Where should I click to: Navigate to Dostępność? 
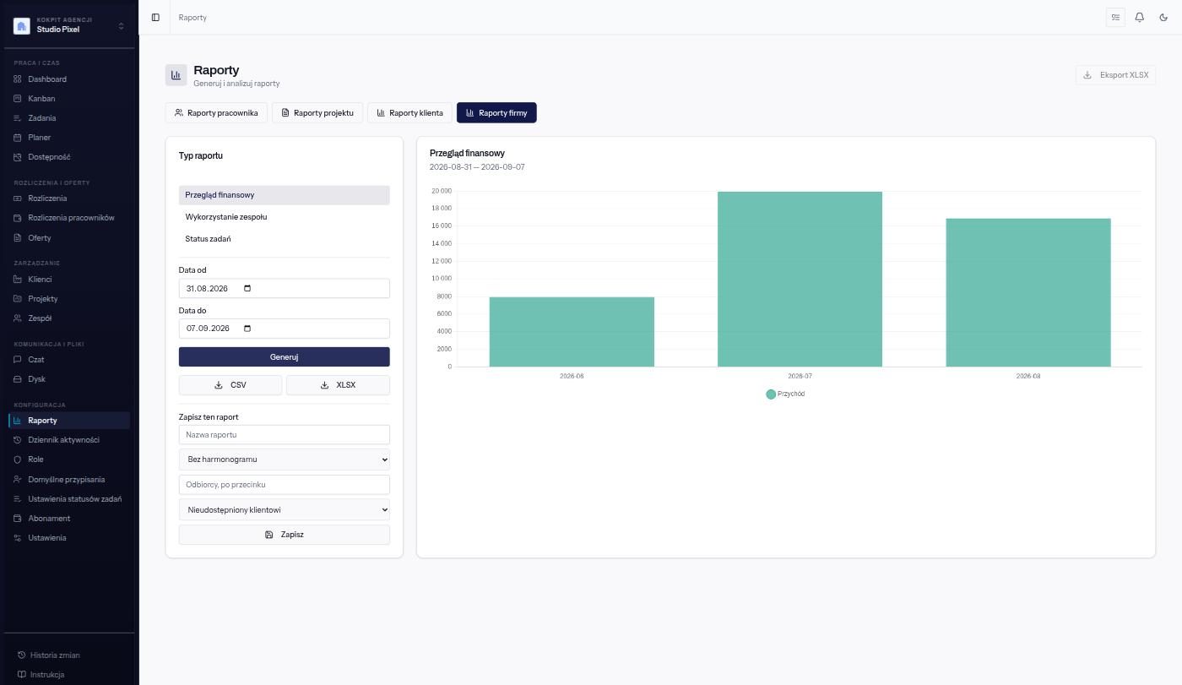[69, 157]
